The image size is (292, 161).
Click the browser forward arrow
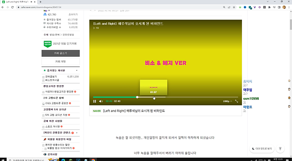pyautogui.click(x=7, y=7)
